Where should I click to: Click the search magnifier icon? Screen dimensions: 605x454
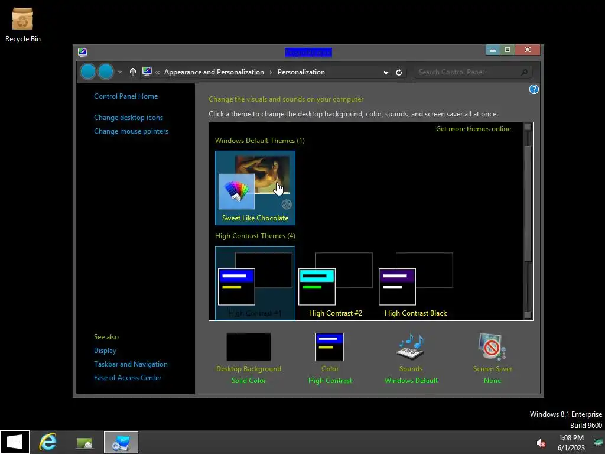524,72
